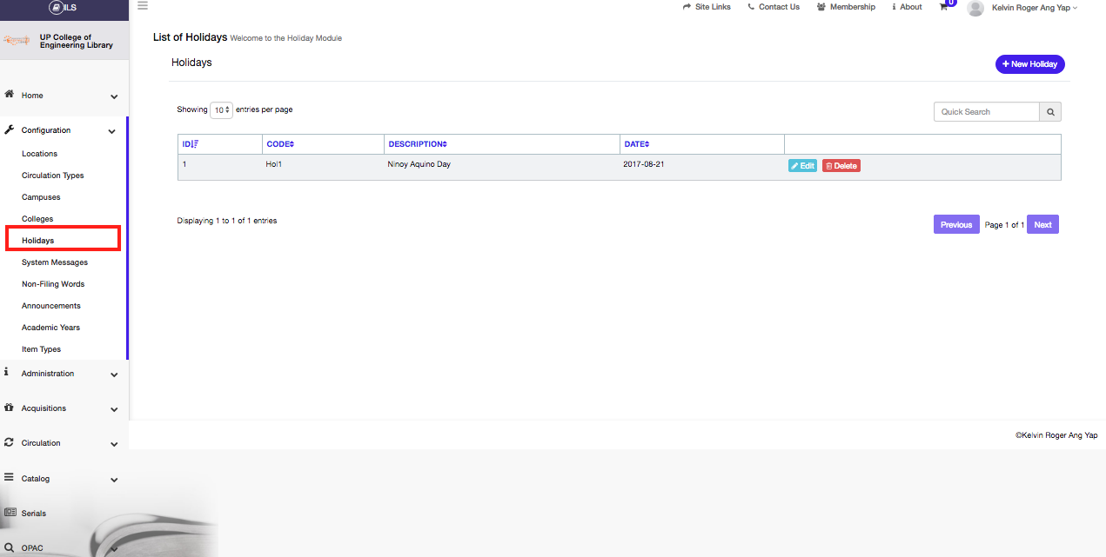Screen dimensions: 1106x557
Task: Click into the Quick Search field
Action: click(986, 112)
